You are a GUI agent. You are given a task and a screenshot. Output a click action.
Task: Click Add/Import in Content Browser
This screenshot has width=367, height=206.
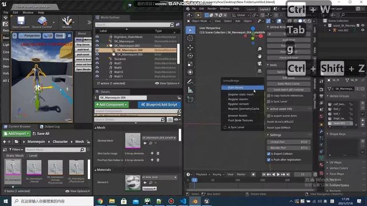click(x=17, y=133)
